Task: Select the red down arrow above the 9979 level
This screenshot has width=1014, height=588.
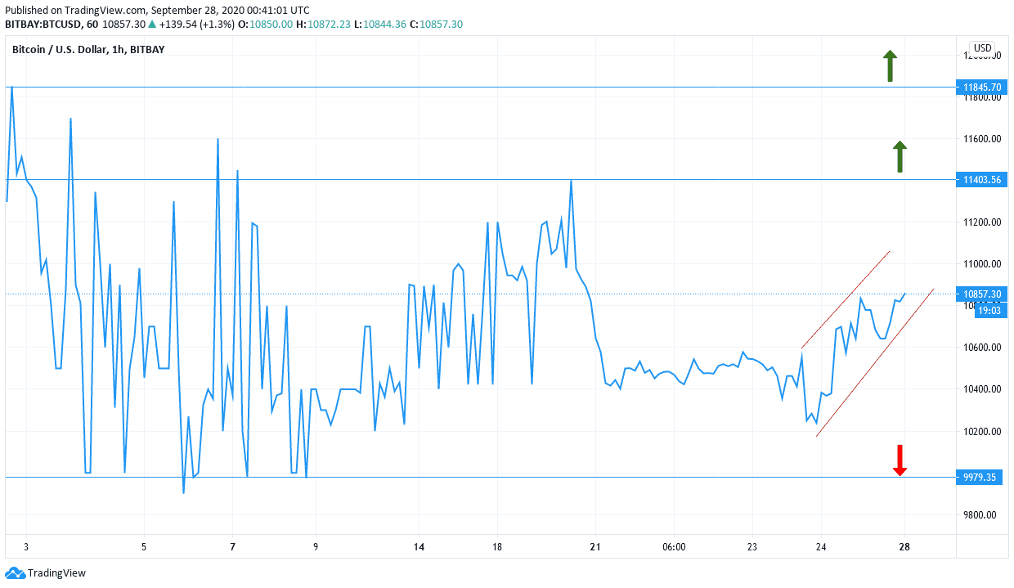Action: click(900, 460)
